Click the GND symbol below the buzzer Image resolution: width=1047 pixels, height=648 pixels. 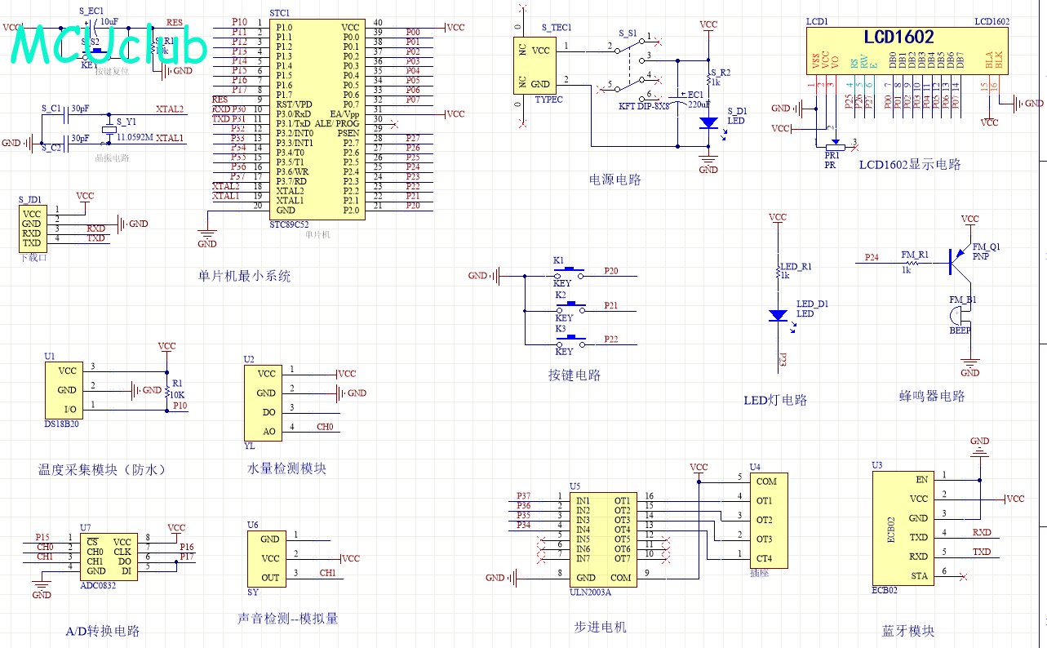click(969, 367)
